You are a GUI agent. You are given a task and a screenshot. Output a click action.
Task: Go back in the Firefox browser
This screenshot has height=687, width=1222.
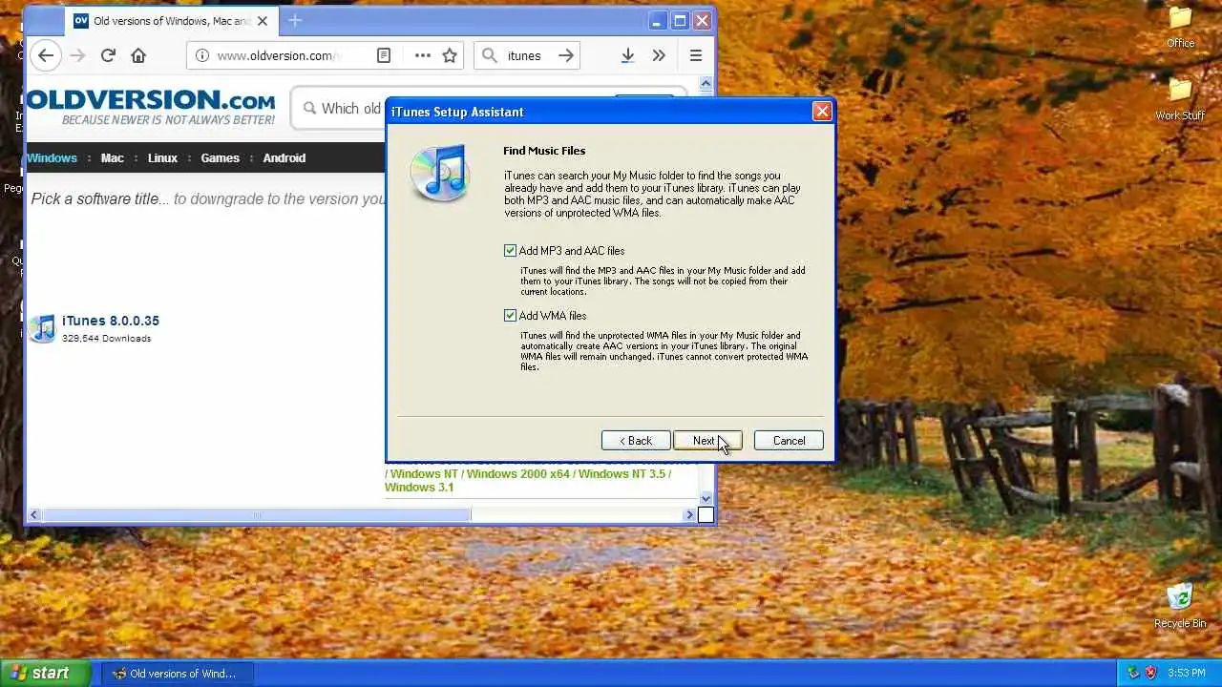46,55
